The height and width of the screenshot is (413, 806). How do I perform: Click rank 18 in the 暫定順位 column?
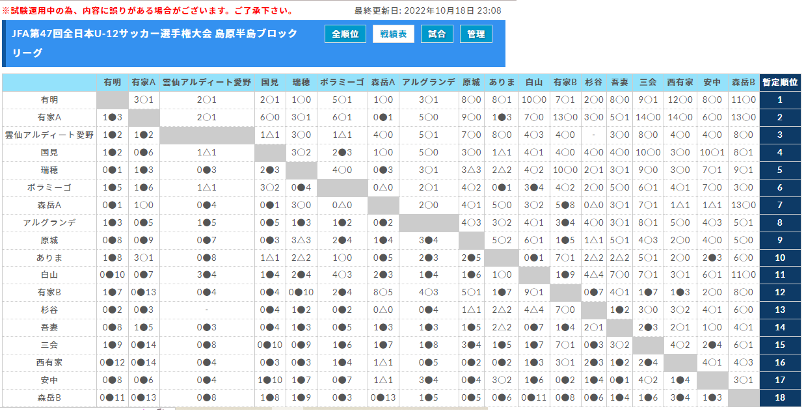(780, 397)
